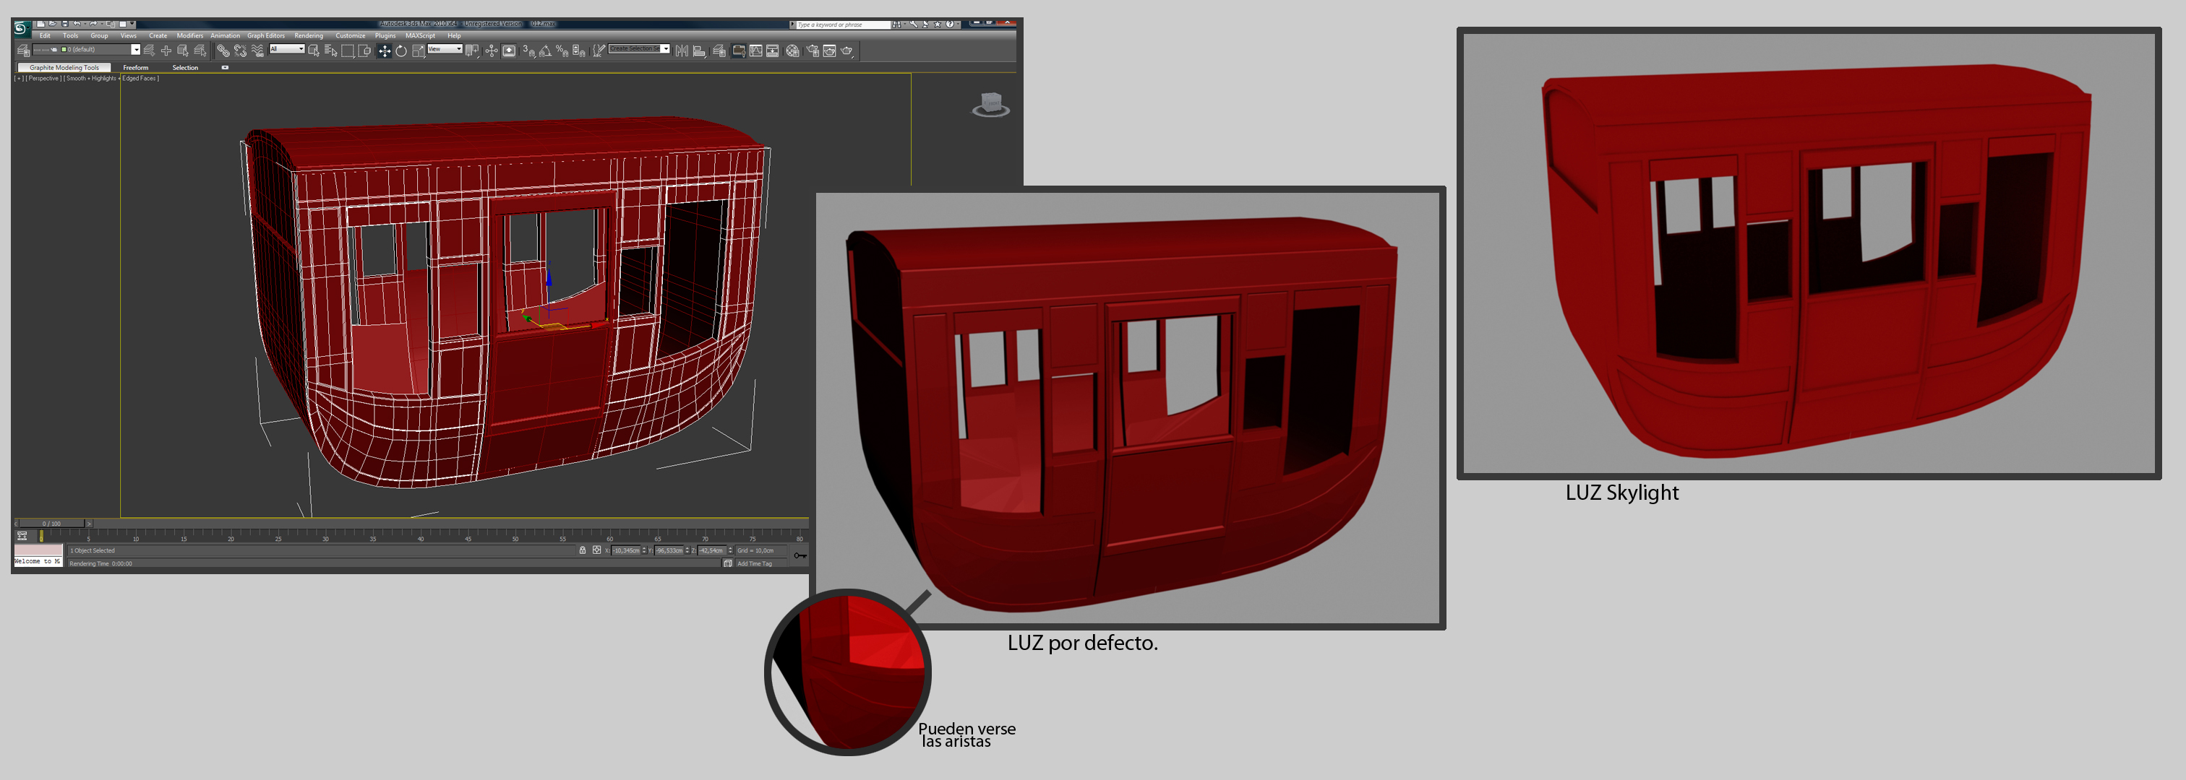
Task: Click the Select by Name icon
Action: pos(331,51)
